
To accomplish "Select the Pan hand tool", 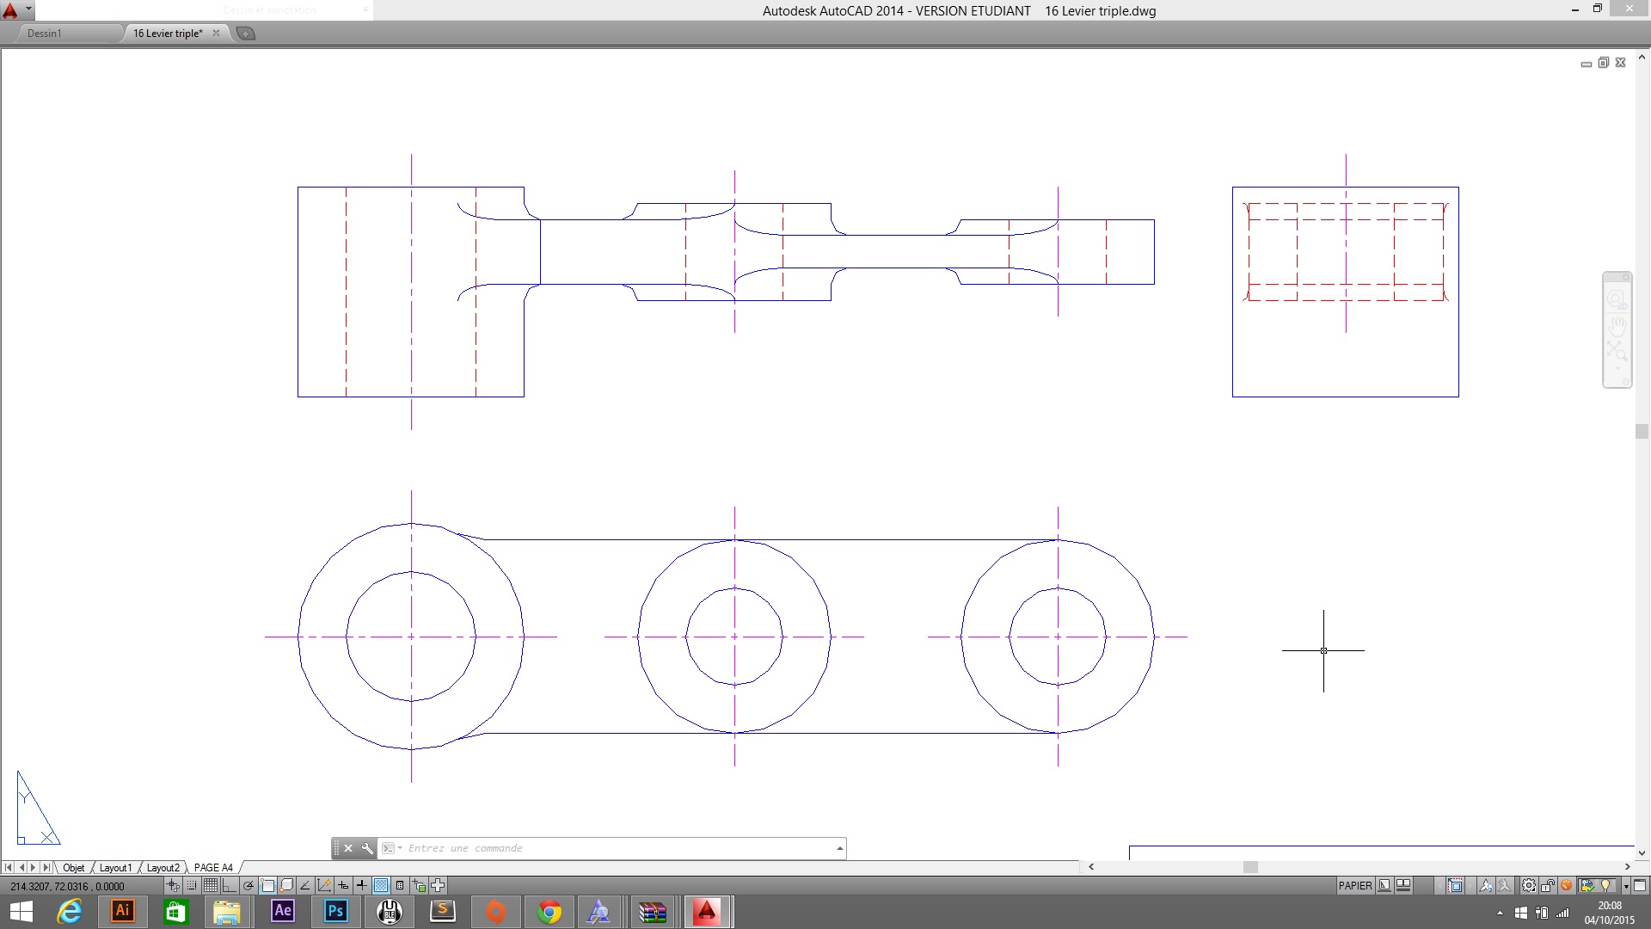I will 1617,326.
